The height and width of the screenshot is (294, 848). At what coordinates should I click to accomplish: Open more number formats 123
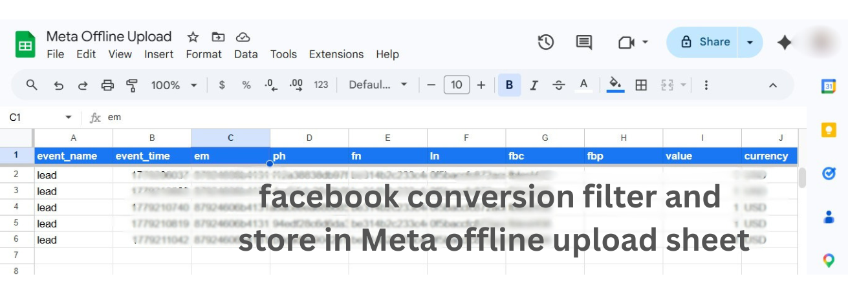pyautogui.click(x=321, y=85)
